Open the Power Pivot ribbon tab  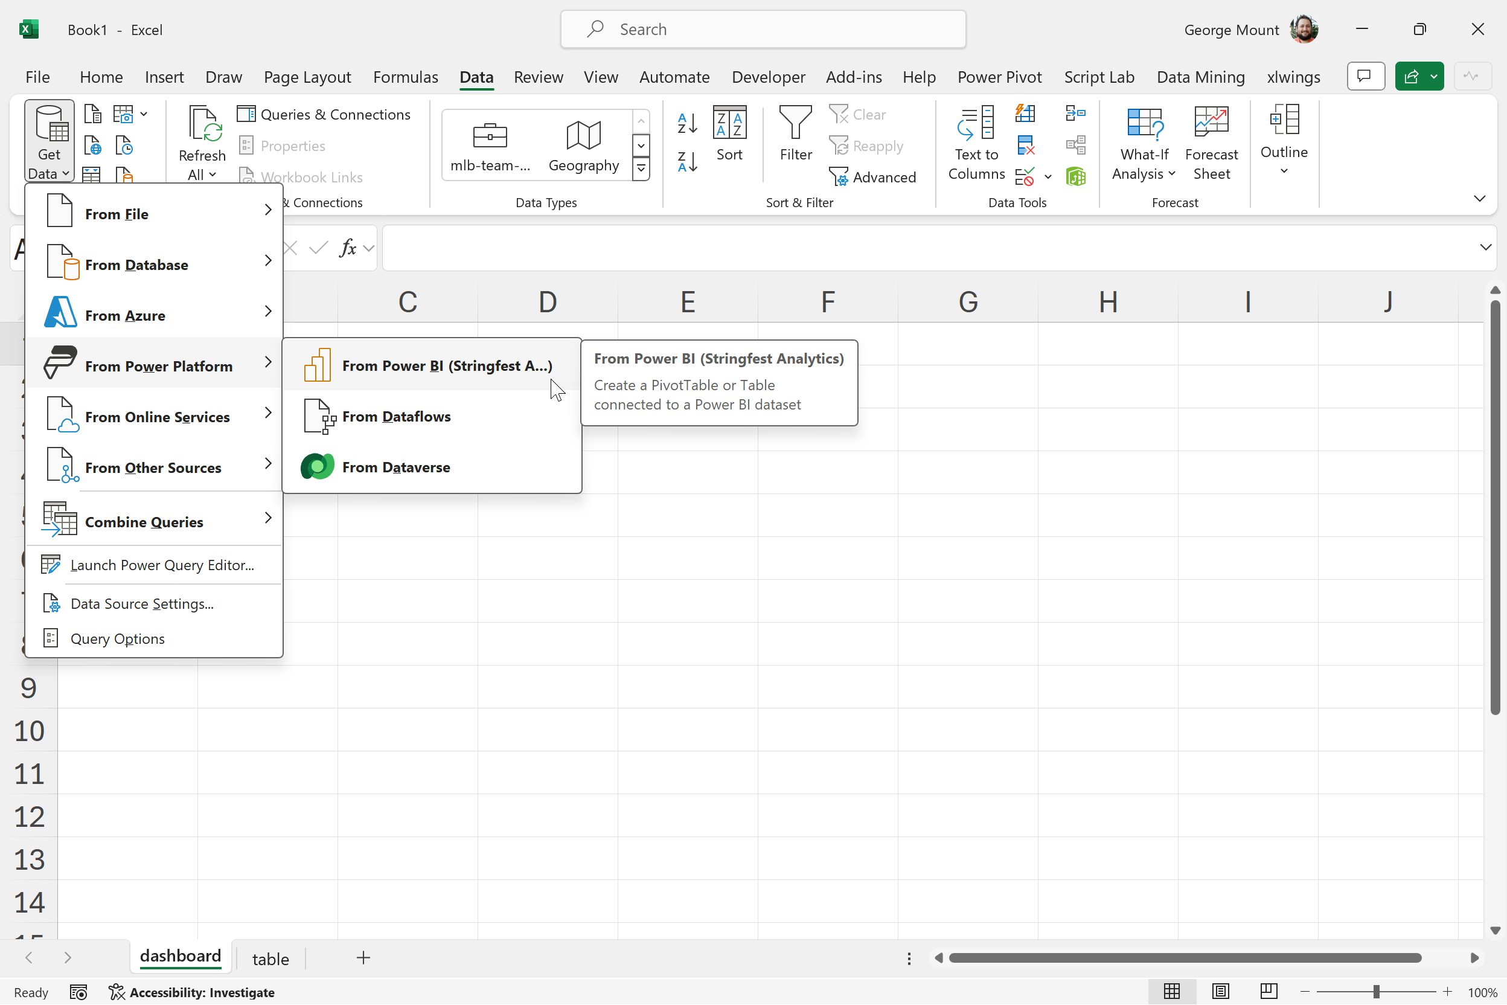(999, 77)
